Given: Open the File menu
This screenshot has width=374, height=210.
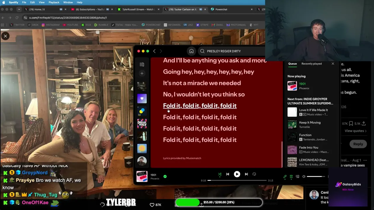Looking at the screenshot, I should 24,2.
